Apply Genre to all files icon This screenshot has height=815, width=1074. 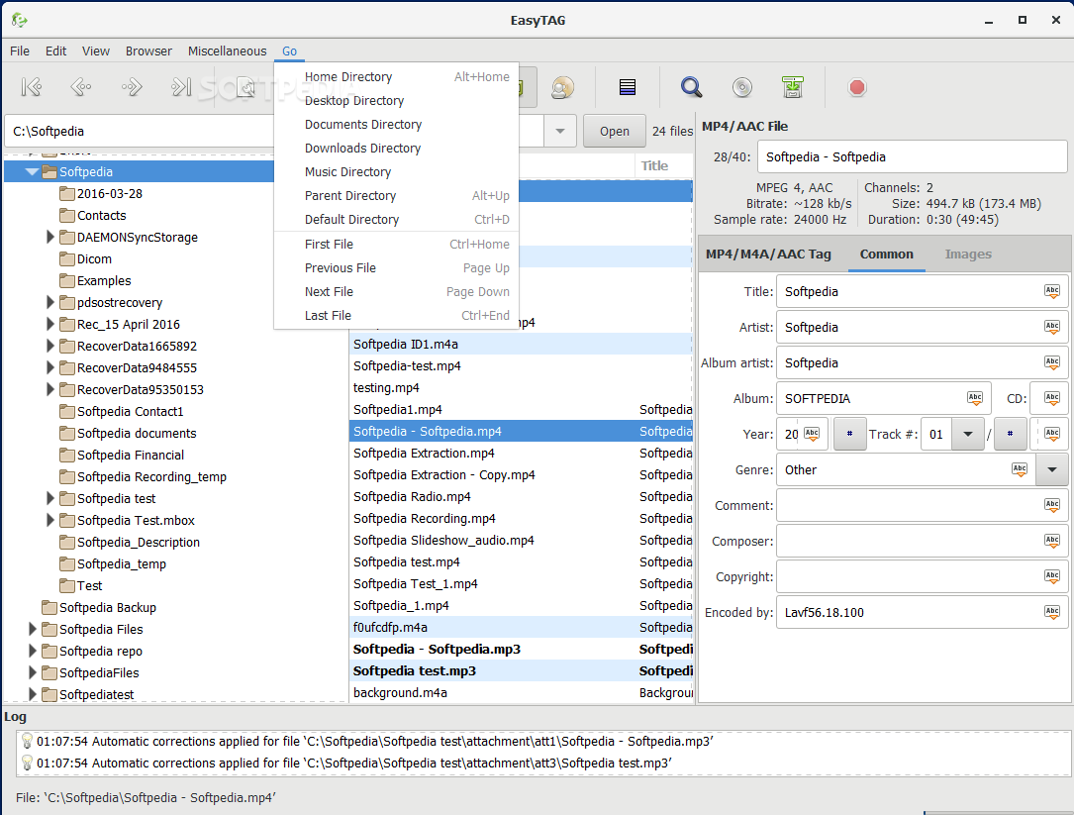pos(1020,469)
